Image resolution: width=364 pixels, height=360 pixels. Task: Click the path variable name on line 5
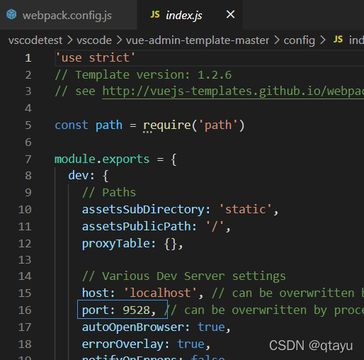pos(109,125)
